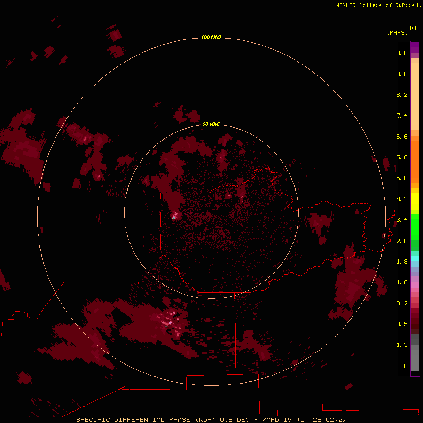The height and width of the screenshot is (423, 423).
Task: Click the [PHAS] legend heading
Action: coord(397,32)
